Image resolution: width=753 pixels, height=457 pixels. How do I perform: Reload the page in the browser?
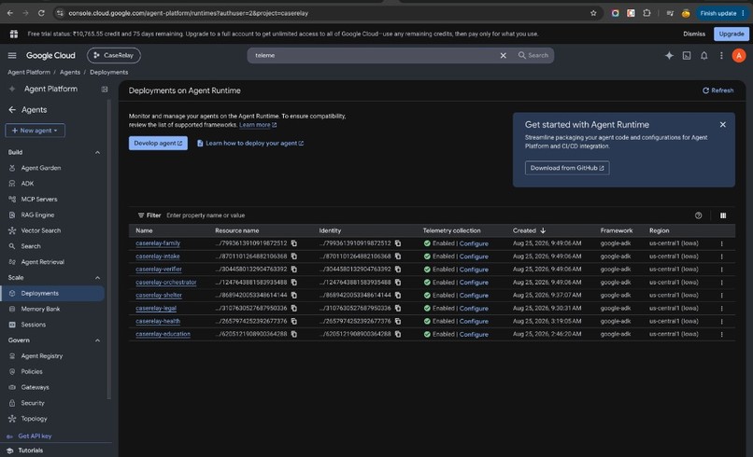pyautogui.click(x=41, y=13)
